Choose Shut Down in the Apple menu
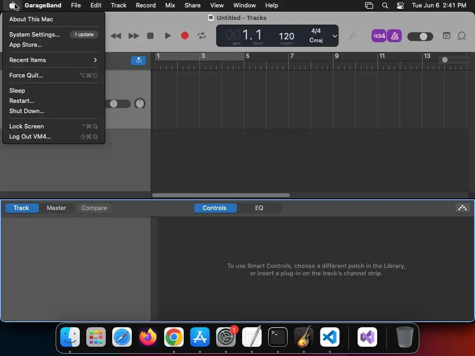 pyautogui.click(x=54, y=111)
